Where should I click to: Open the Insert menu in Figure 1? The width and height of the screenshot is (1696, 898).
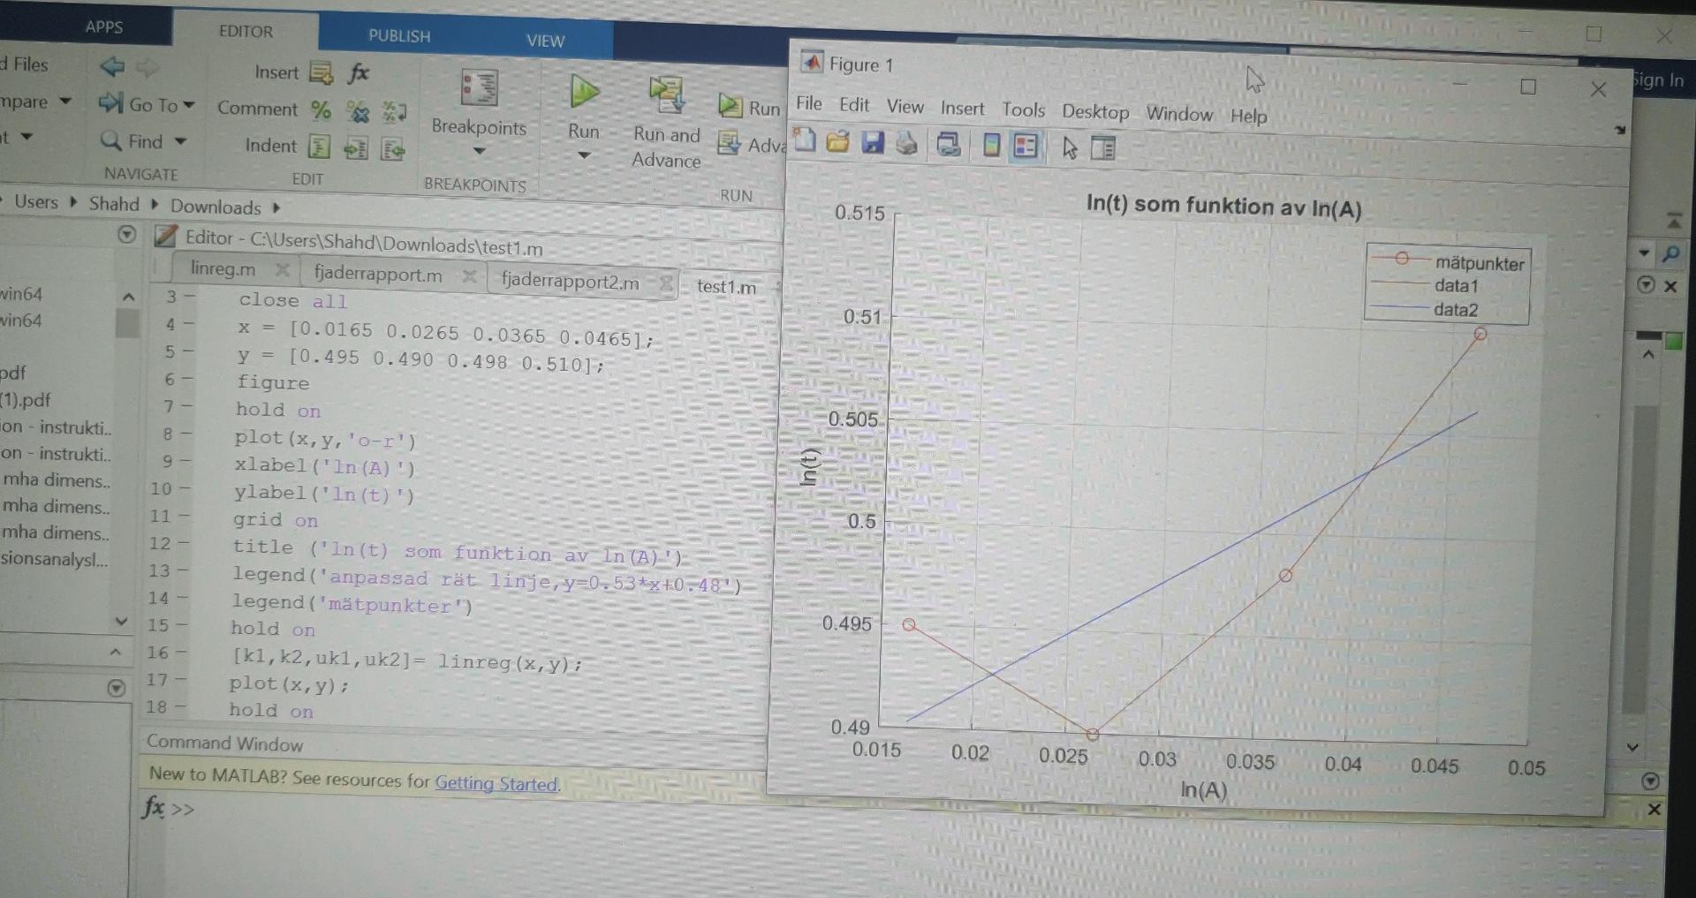[x=962, y=108]
